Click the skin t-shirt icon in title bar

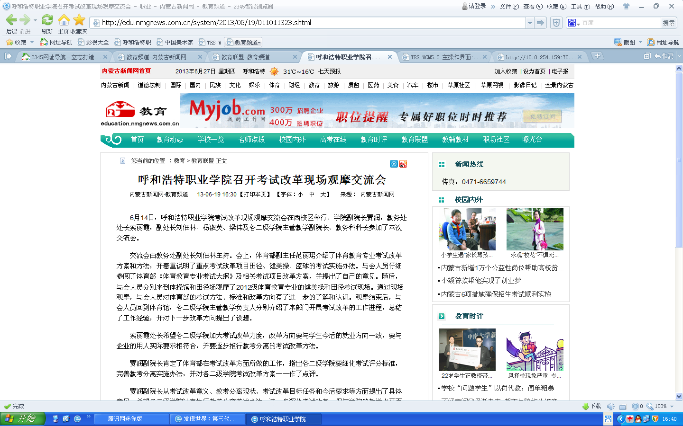626,7
